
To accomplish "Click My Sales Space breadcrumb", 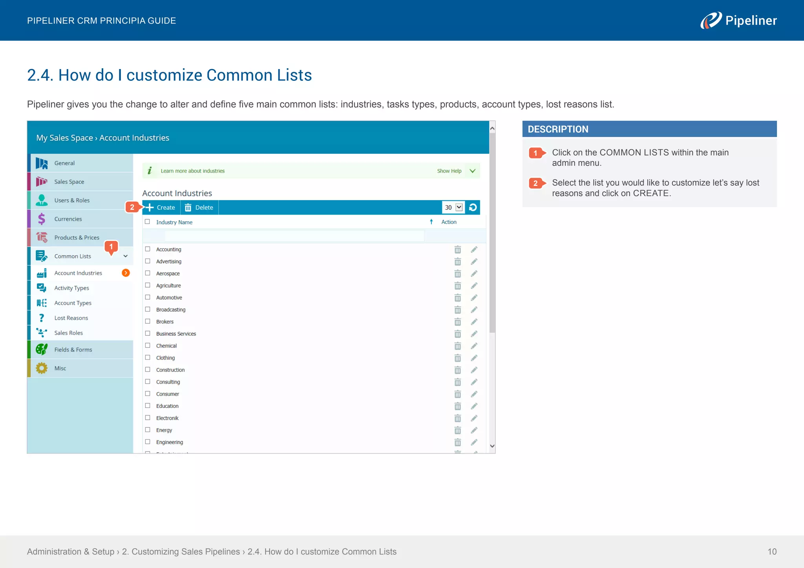I will pos(64,138).
